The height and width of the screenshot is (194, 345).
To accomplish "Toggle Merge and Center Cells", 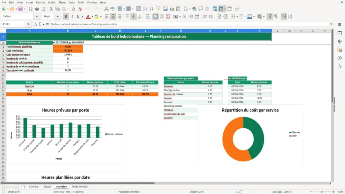I will point(156,17).
